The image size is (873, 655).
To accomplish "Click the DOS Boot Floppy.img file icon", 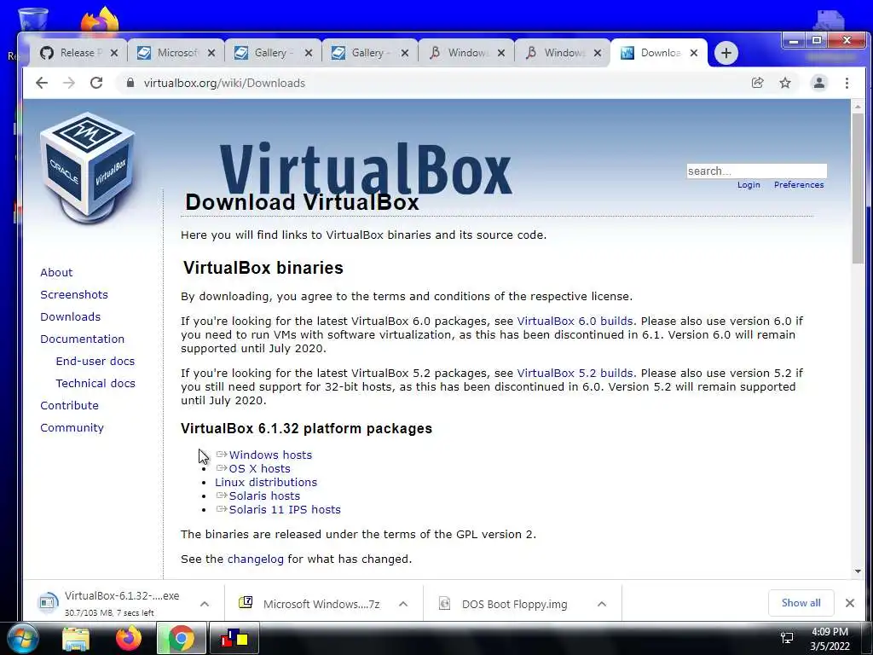I will click(x=444, y=603).
